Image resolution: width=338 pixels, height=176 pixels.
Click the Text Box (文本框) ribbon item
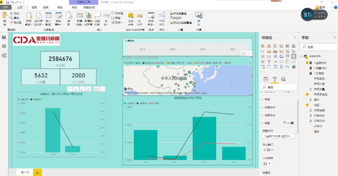coord(117,14)
